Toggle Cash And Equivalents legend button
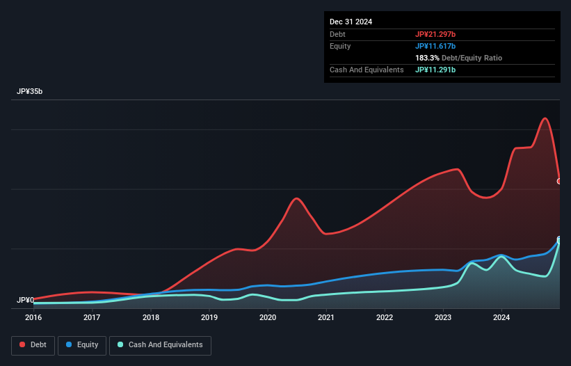The width and height of the screenshot is (571, 366). 160,345
